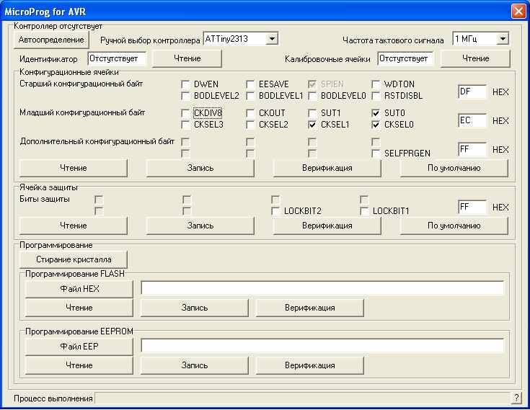Open the 1 МГц clock frequency dropdown
Image resolution: width=530 pixels, height=410 pixels.
click(503, 39)
